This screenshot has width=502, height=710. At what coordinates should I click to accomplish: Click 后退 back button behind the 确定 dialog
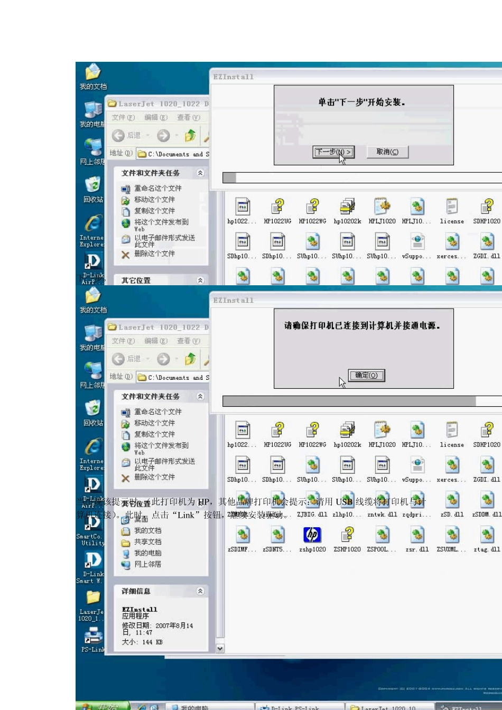point(127,359)
